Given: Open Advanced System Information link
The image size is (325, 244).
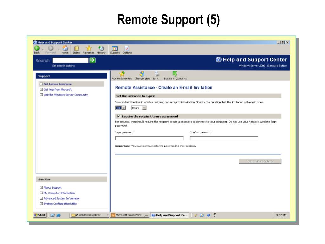Looking at the screenshot, I should 62,198.
